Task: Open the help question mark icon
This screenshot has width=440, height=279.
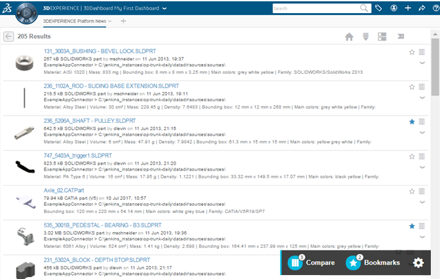Action: point(436,8)
